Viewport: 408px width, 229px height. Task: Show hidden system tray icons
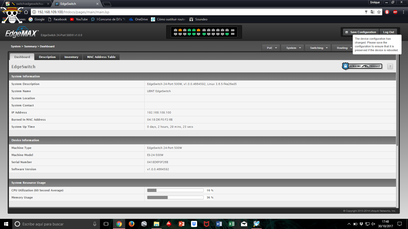pyautogui.click(x=349, y=224)
